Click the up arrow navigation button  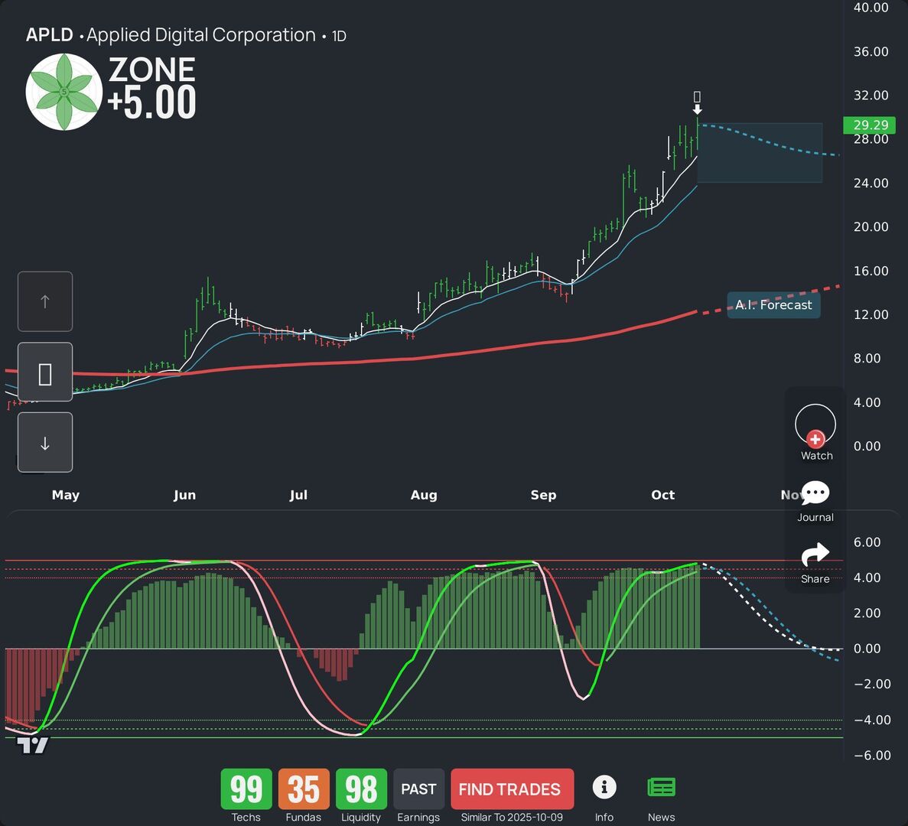pyautogui.click(x=45, y=301)
